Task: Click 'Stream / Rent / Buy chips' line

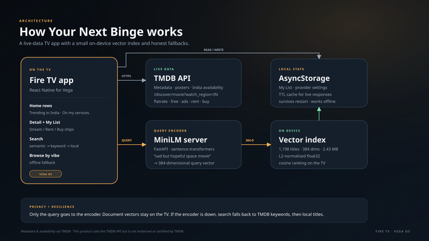Action: pyautogui.click(x=52, y=129)
